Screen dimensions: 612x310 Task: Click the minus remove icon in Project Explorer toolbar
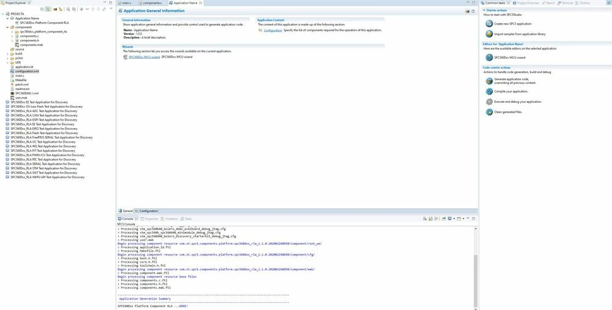click(87, 9)
